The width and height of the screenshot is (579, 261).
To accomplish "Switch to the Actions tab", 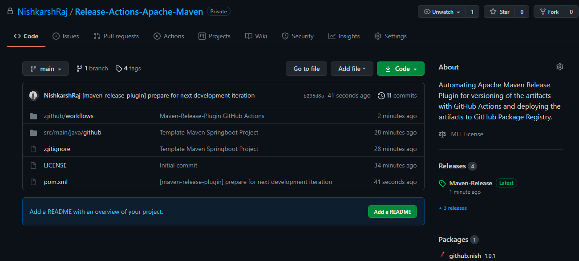I will click(169, 36).
